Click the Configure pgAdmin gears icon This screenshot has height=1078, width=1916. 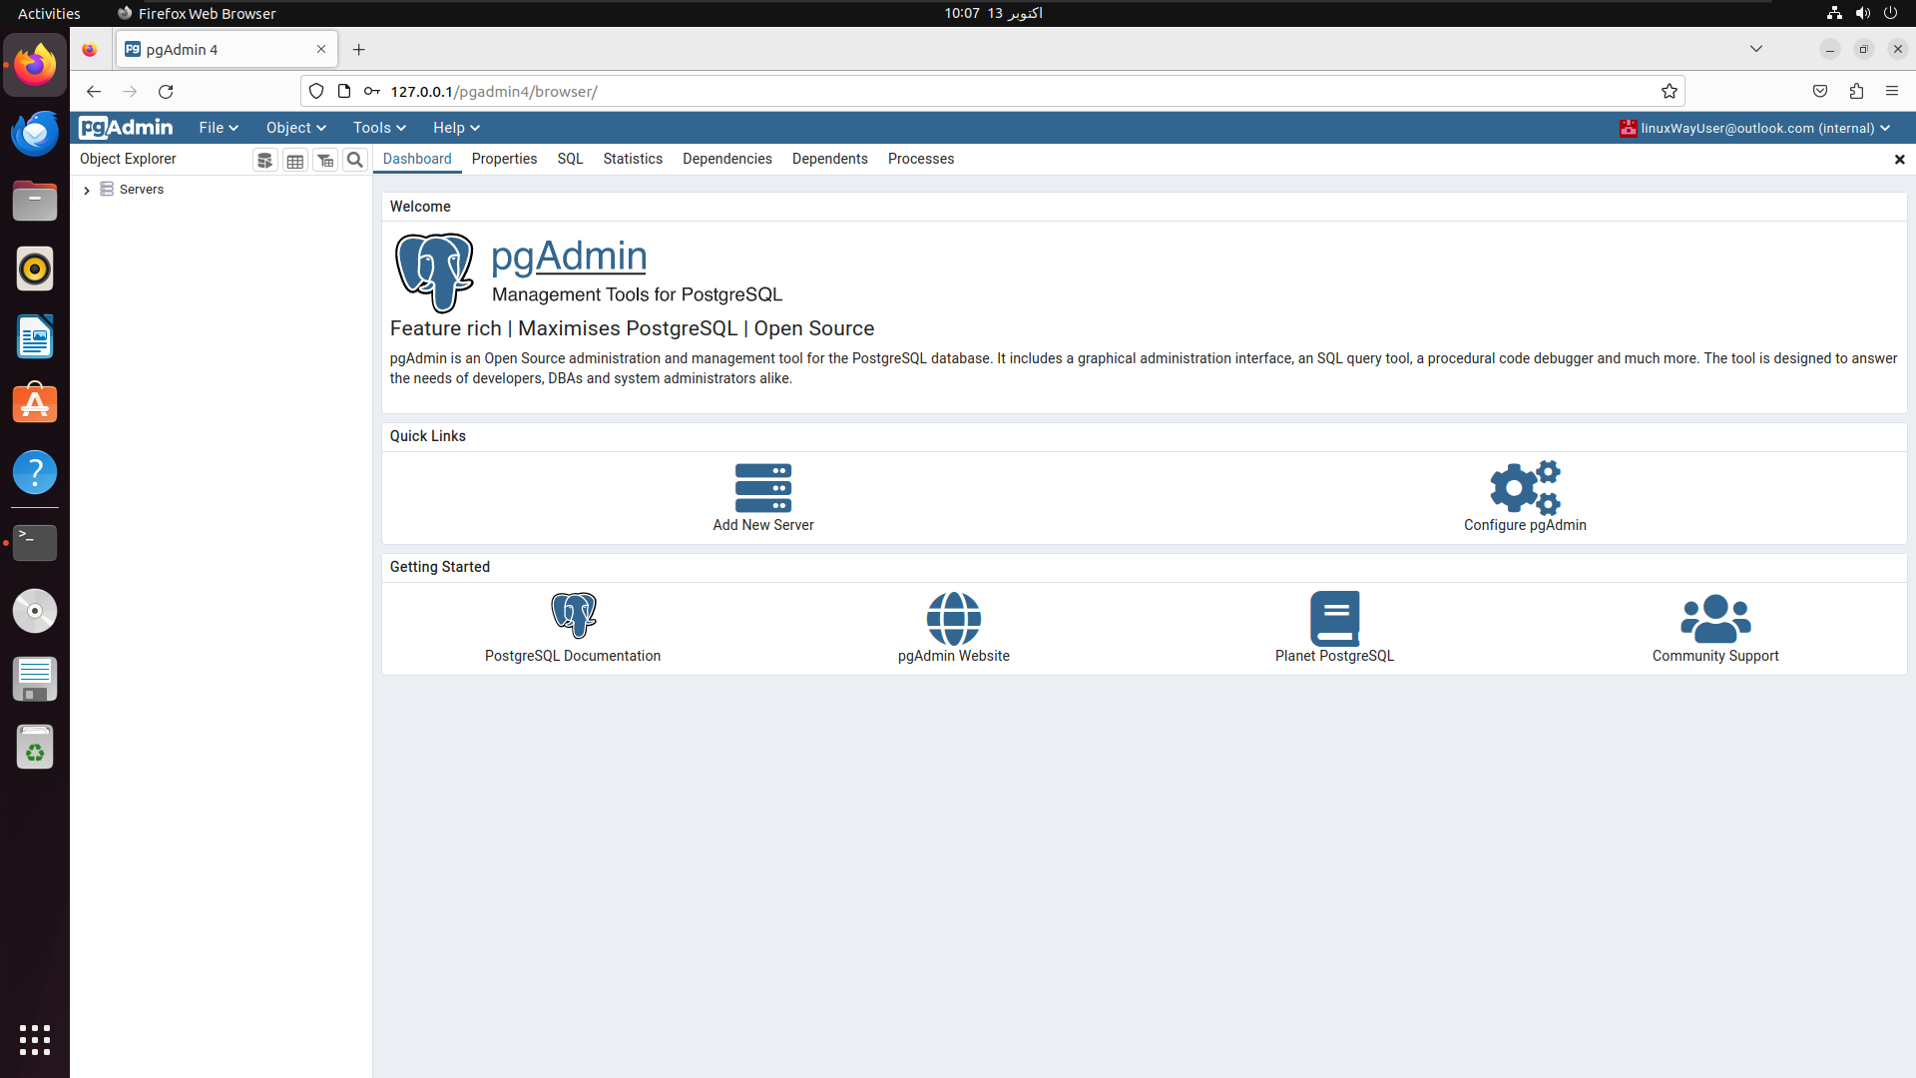1525,488
